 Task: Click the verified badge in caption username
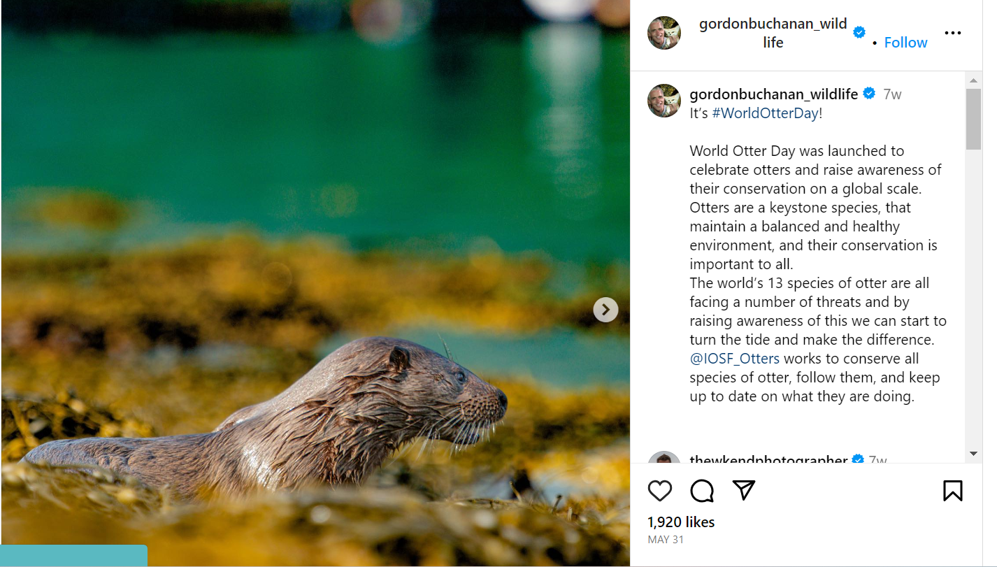tap(869, 93)
